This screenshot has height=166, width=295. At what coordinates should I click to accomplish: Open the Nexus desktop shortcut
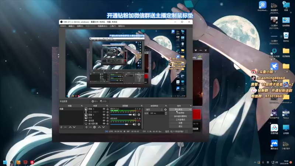point(286,114)
